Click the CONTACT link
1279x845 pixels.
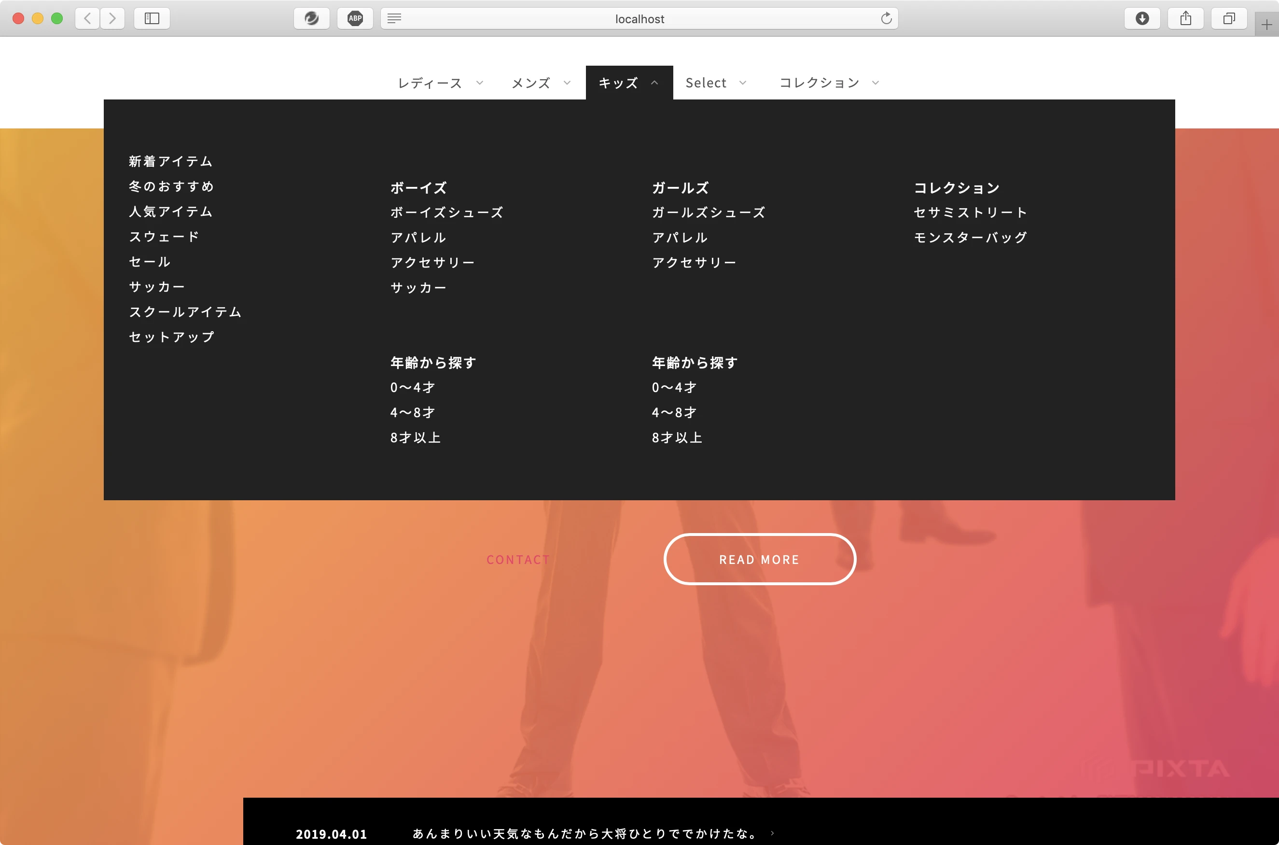518,557
